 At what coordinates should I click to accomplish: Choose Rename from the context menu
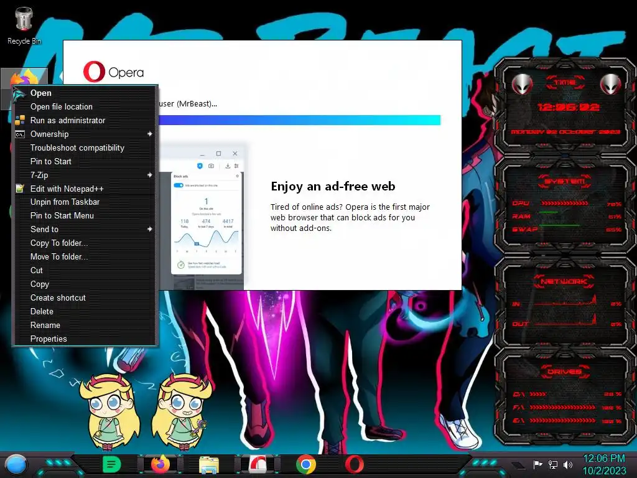pos(85,325)
